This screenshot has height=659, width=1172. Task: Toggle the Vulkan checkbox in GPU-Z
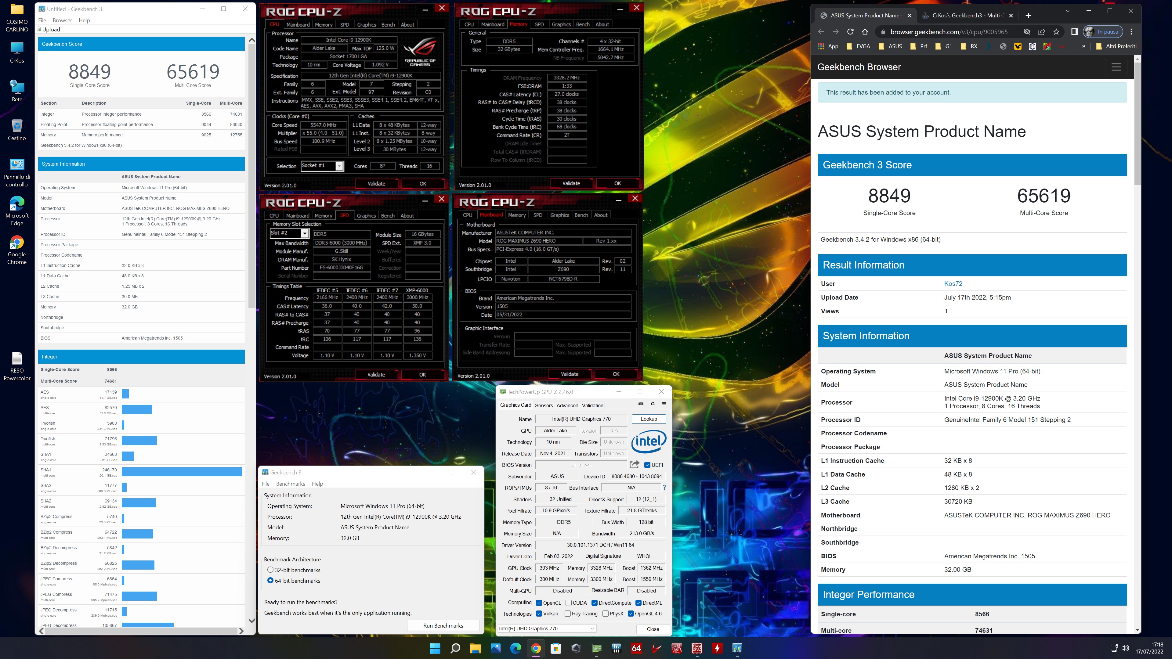pos(539,614)
